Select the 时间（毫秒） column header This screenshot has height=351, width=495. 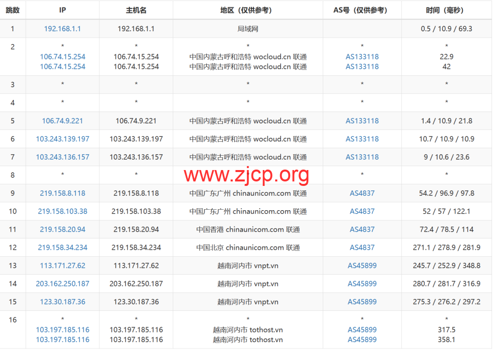[446, 10]
